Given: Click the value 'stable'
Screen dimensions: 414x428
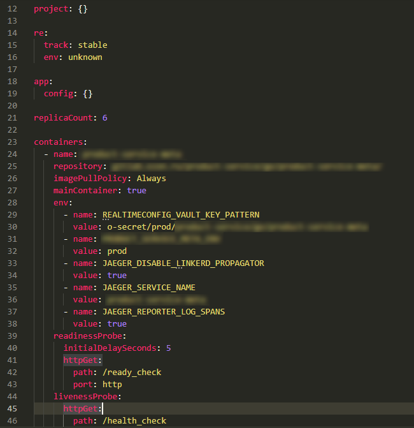Looking at the screenshot, I should click(92, 45).
